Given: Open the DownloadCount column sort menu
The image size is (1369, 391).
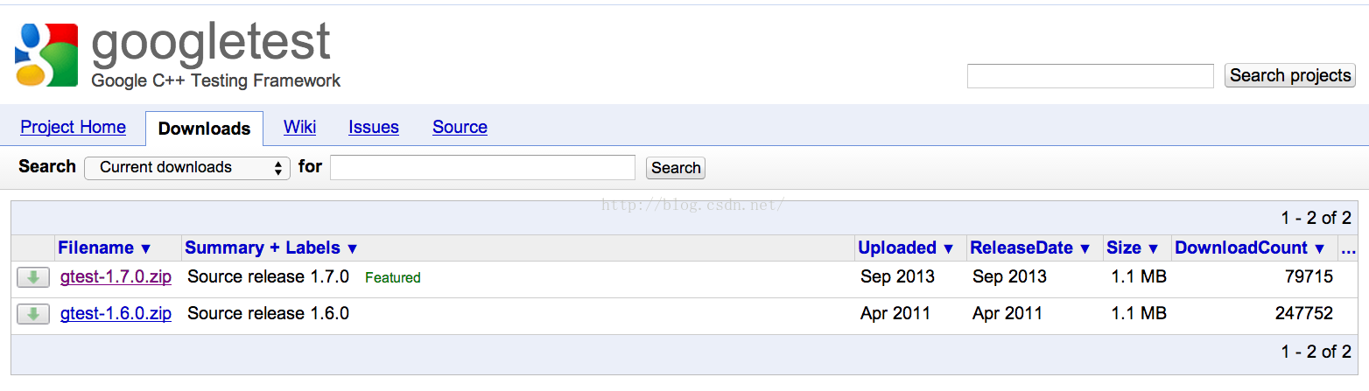Looking at the screenshot, I should (x=1250, y=248).
